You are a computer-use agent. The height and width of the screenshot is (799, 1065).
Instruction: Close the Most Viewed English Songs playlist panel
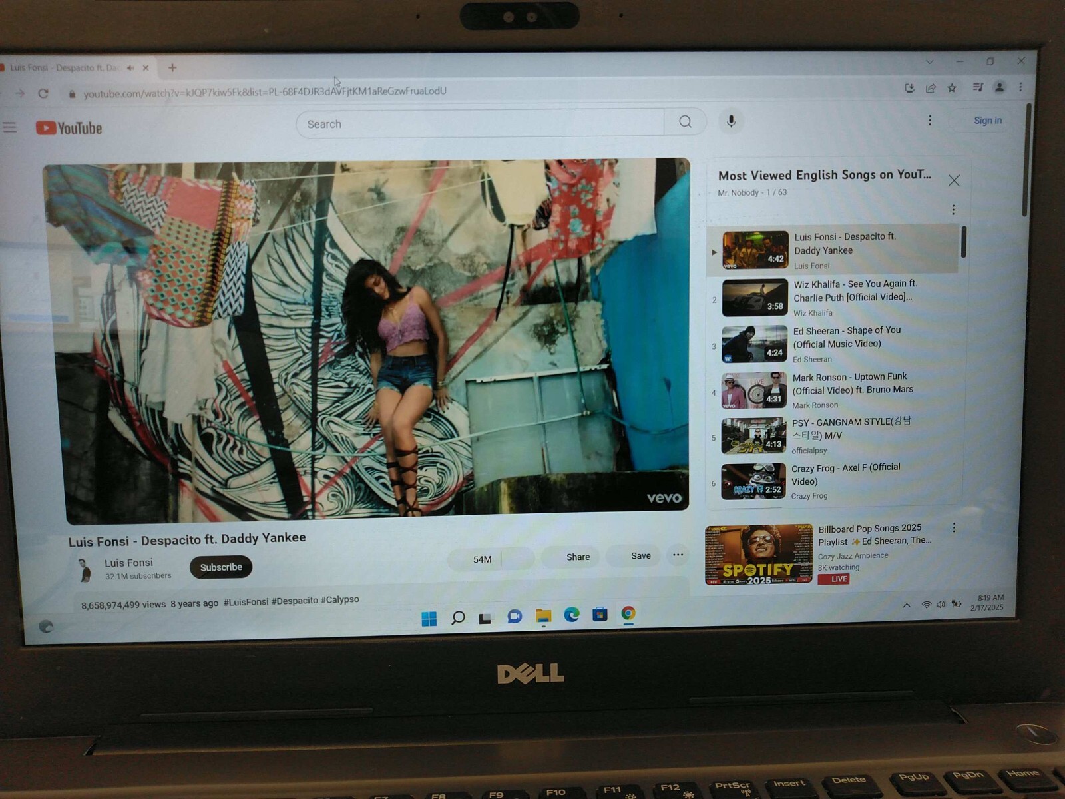coord(954,180)
